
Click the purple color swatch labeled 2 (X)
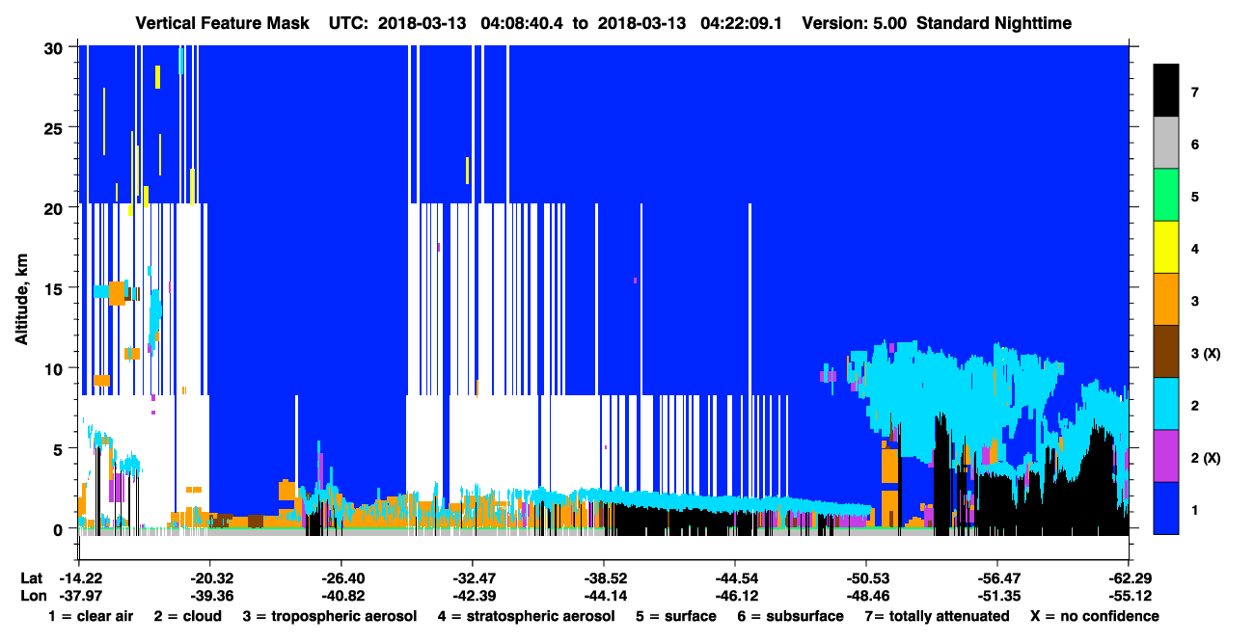tap(1166, 456)
